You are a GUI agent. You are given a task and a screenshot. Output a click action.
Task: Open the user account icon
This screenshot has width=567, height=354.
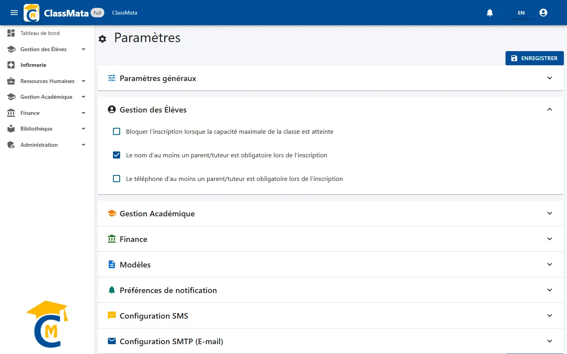pos(543,13)
